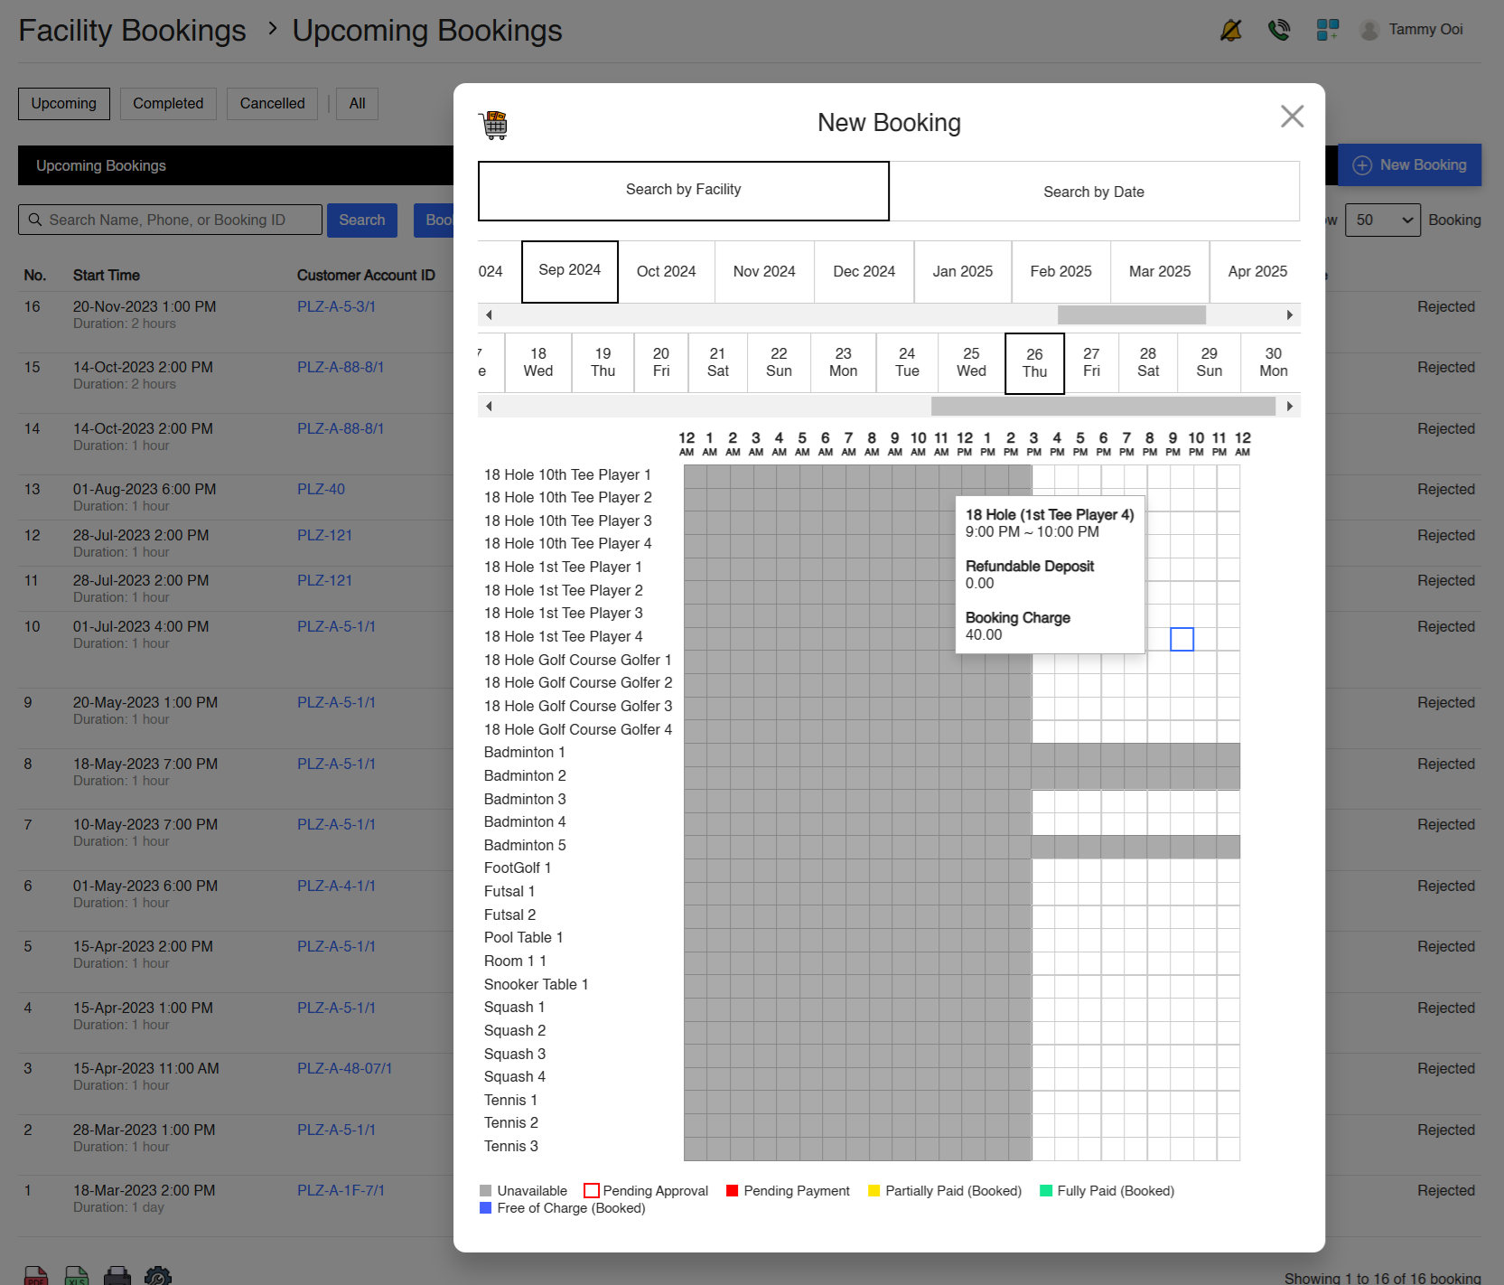Click the blue New Booking button

[x=1410, y=164]
